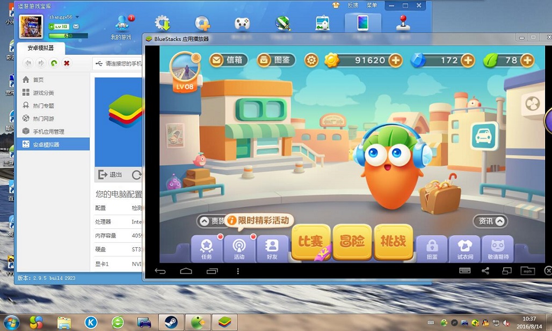Open Steam from the taskbar
The width and height of the screenshot is (552, 331).
click(x=171, y=322)
